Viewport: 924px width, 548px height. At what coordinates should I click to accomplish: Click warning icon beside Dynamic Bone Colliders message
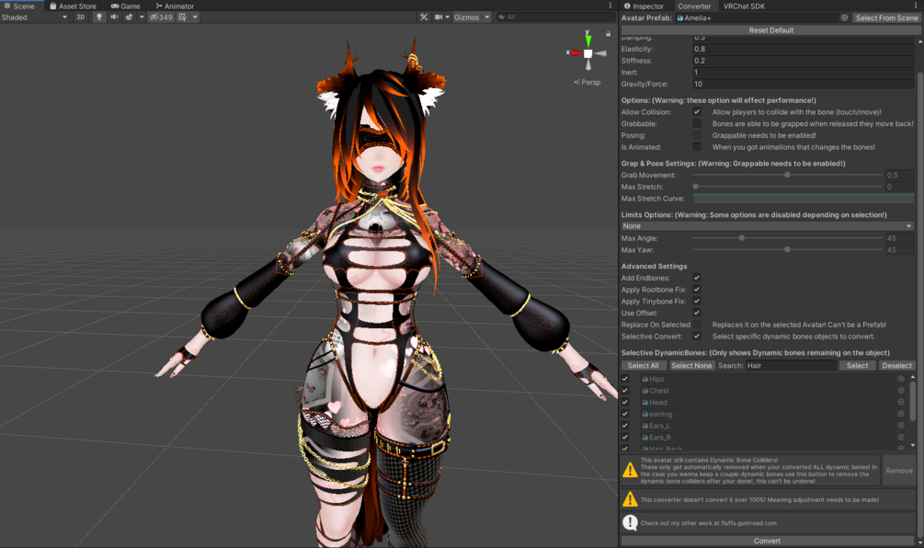click(x=630, y=470)
